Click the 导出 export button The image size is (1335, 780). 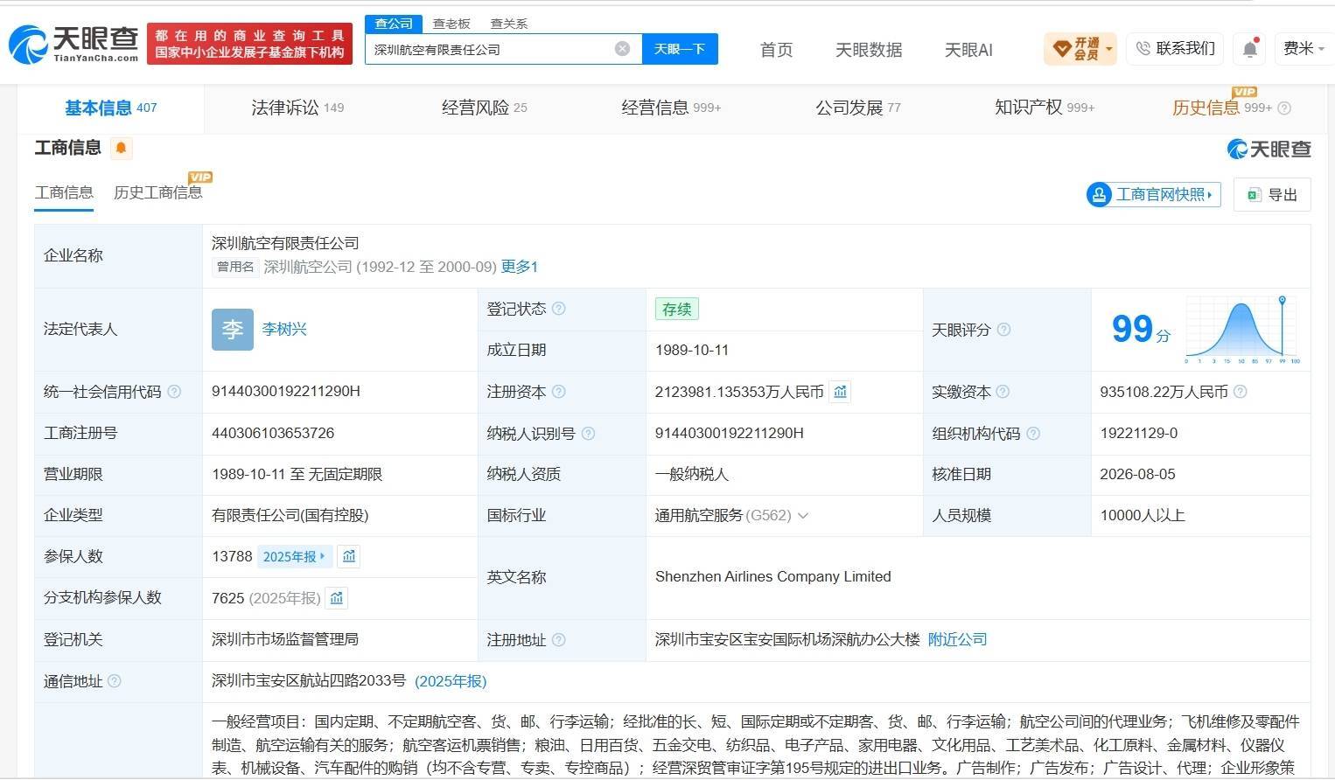tap(1272, 194)
